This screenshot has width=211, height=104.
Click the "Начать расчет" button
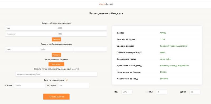(56, 97)
